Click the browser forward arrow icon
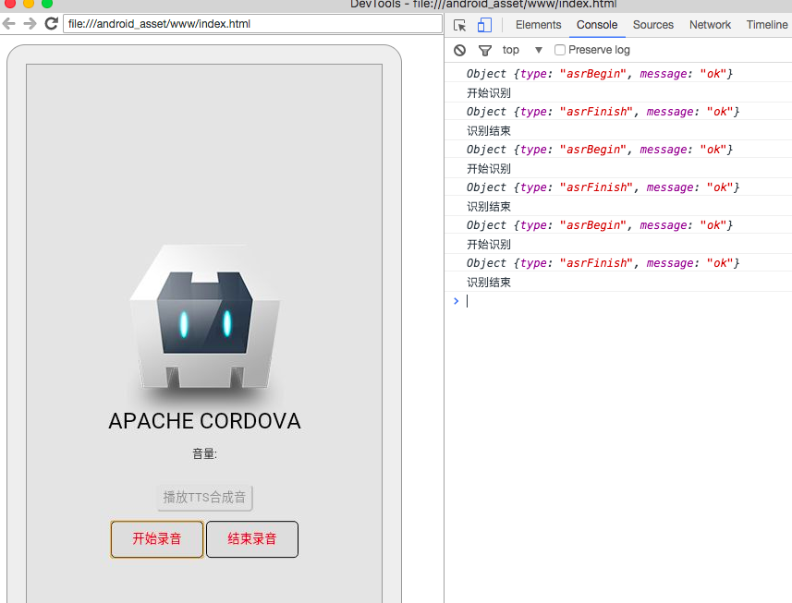792x603 pixels. 30,25
